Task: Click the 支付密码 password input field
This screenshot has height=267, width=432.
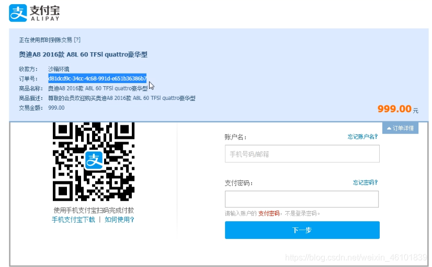Action: click(x=302, y=199)
